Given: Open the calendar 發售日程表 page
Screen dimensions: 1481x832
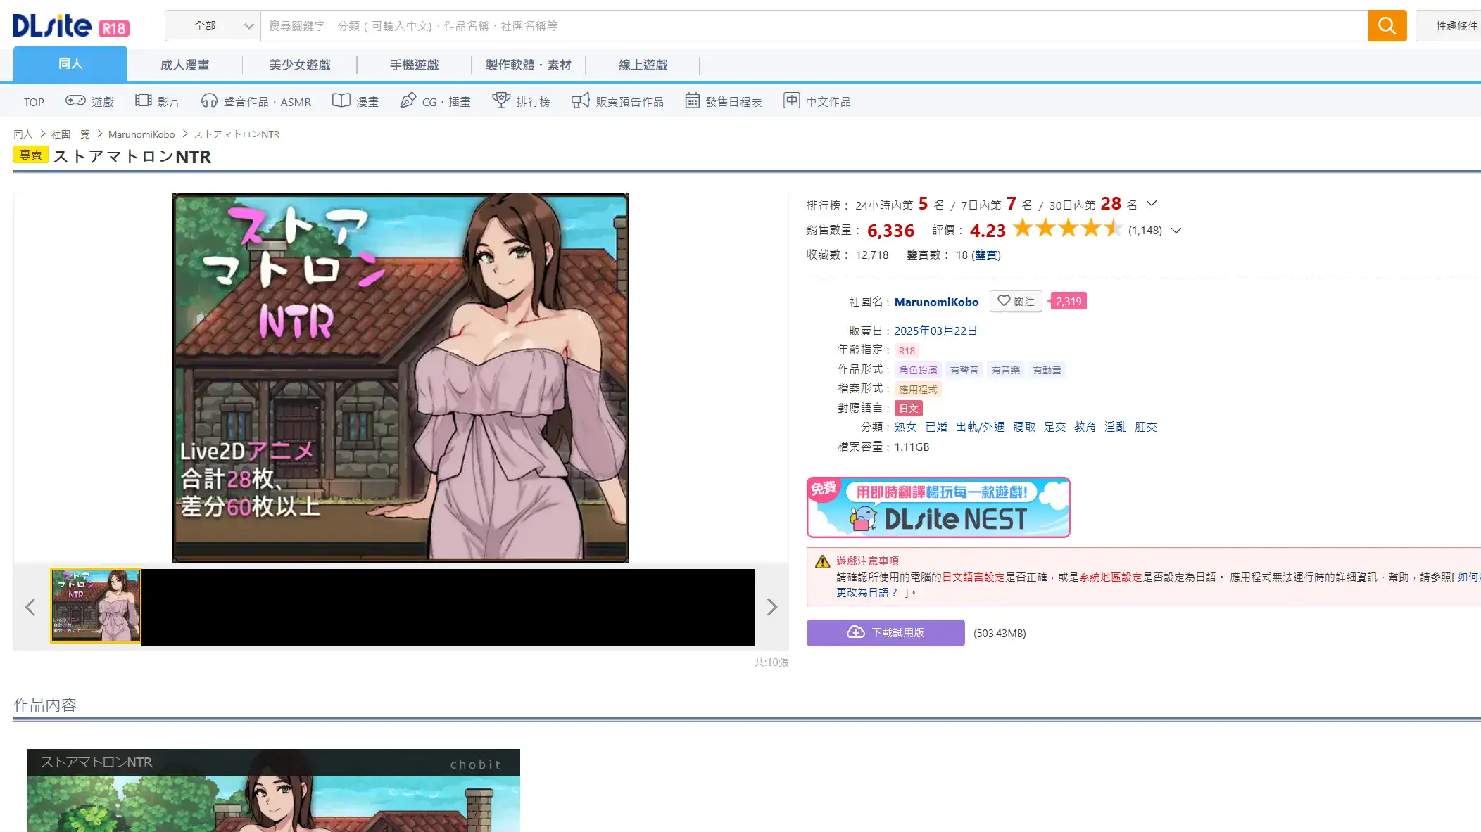Looking at the screenshot, I should pyautogui.click(x=724, y=101).
